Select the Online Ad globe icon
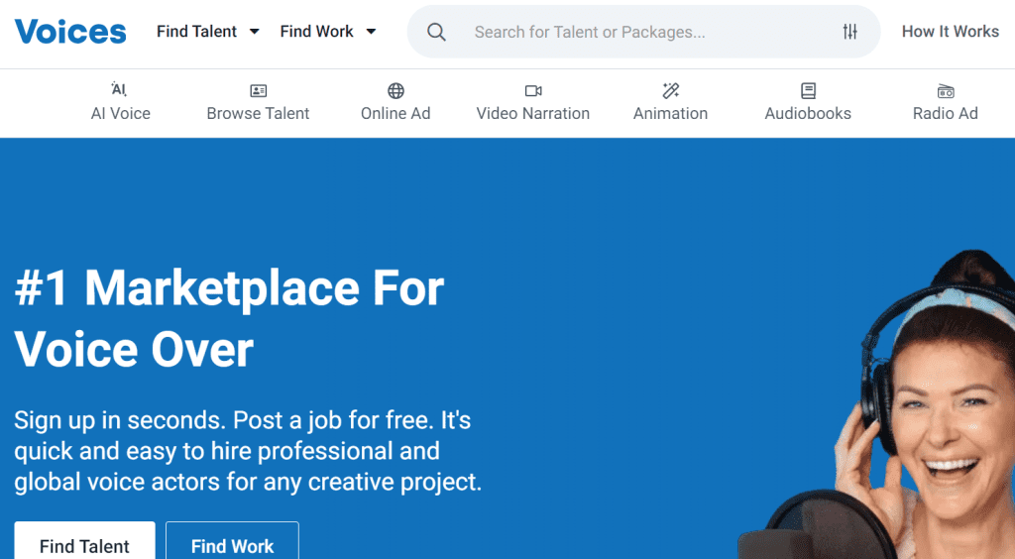1015x559 pixels. tap(395, 91)
